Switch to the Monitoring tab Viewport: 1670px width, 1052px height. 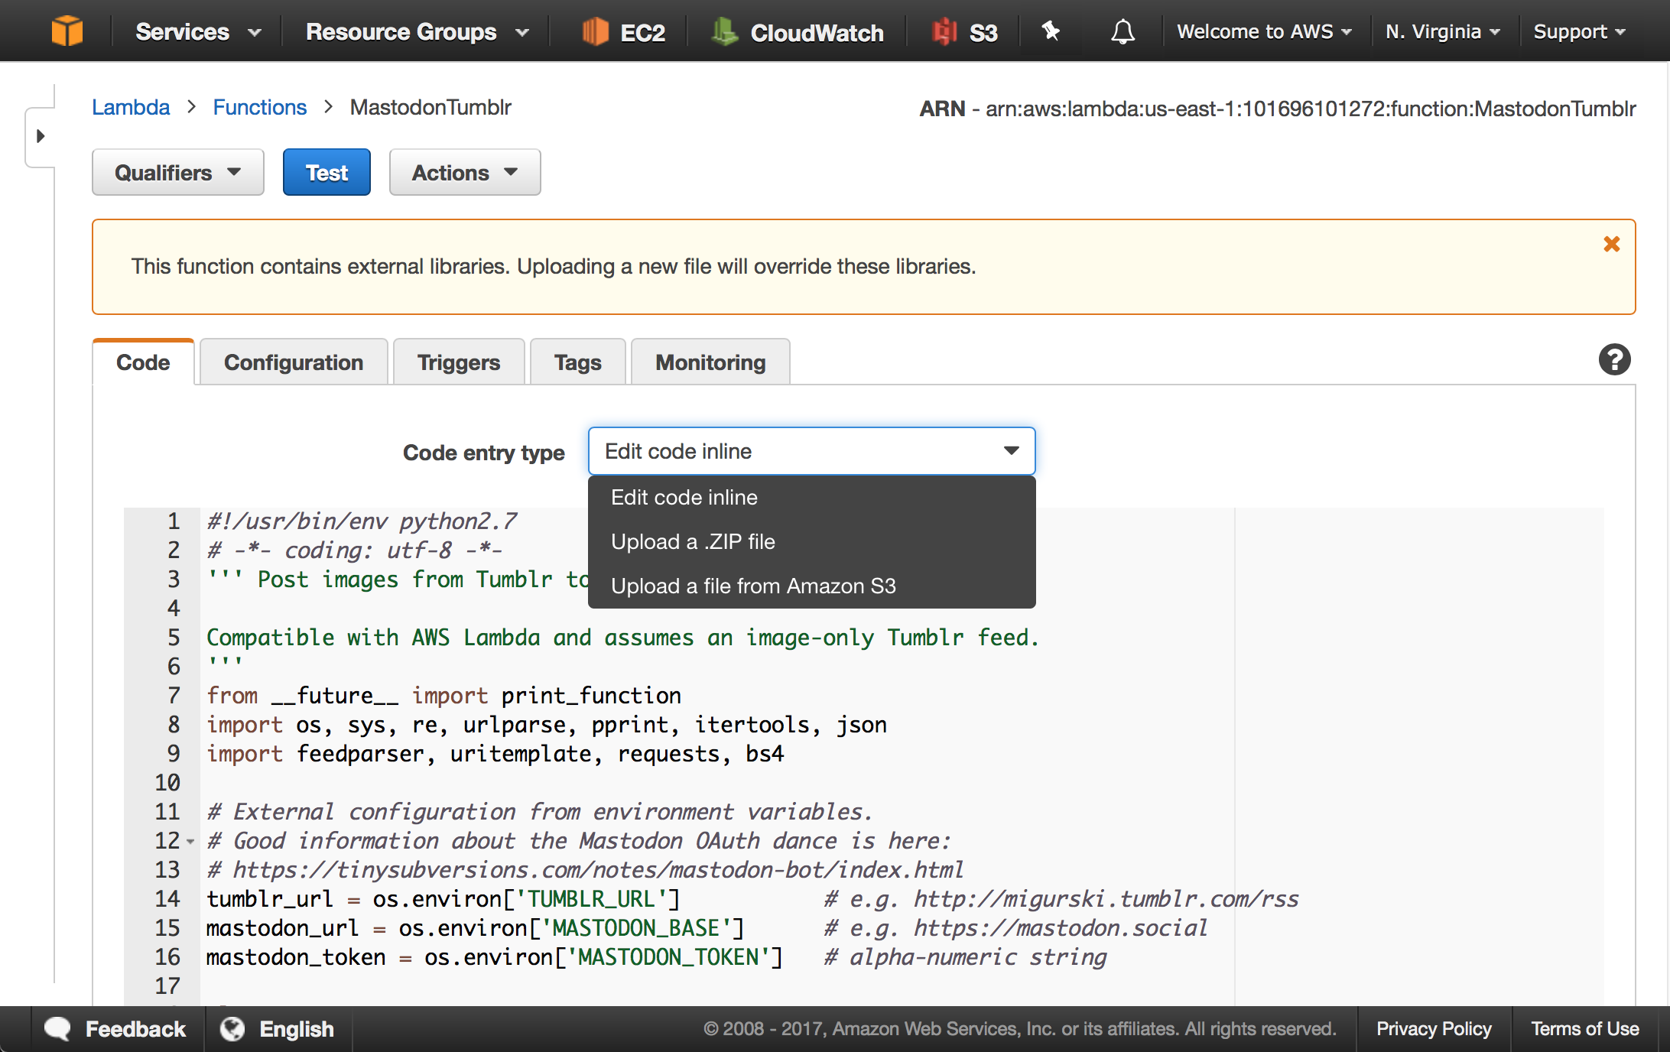[x=710, y=362]
